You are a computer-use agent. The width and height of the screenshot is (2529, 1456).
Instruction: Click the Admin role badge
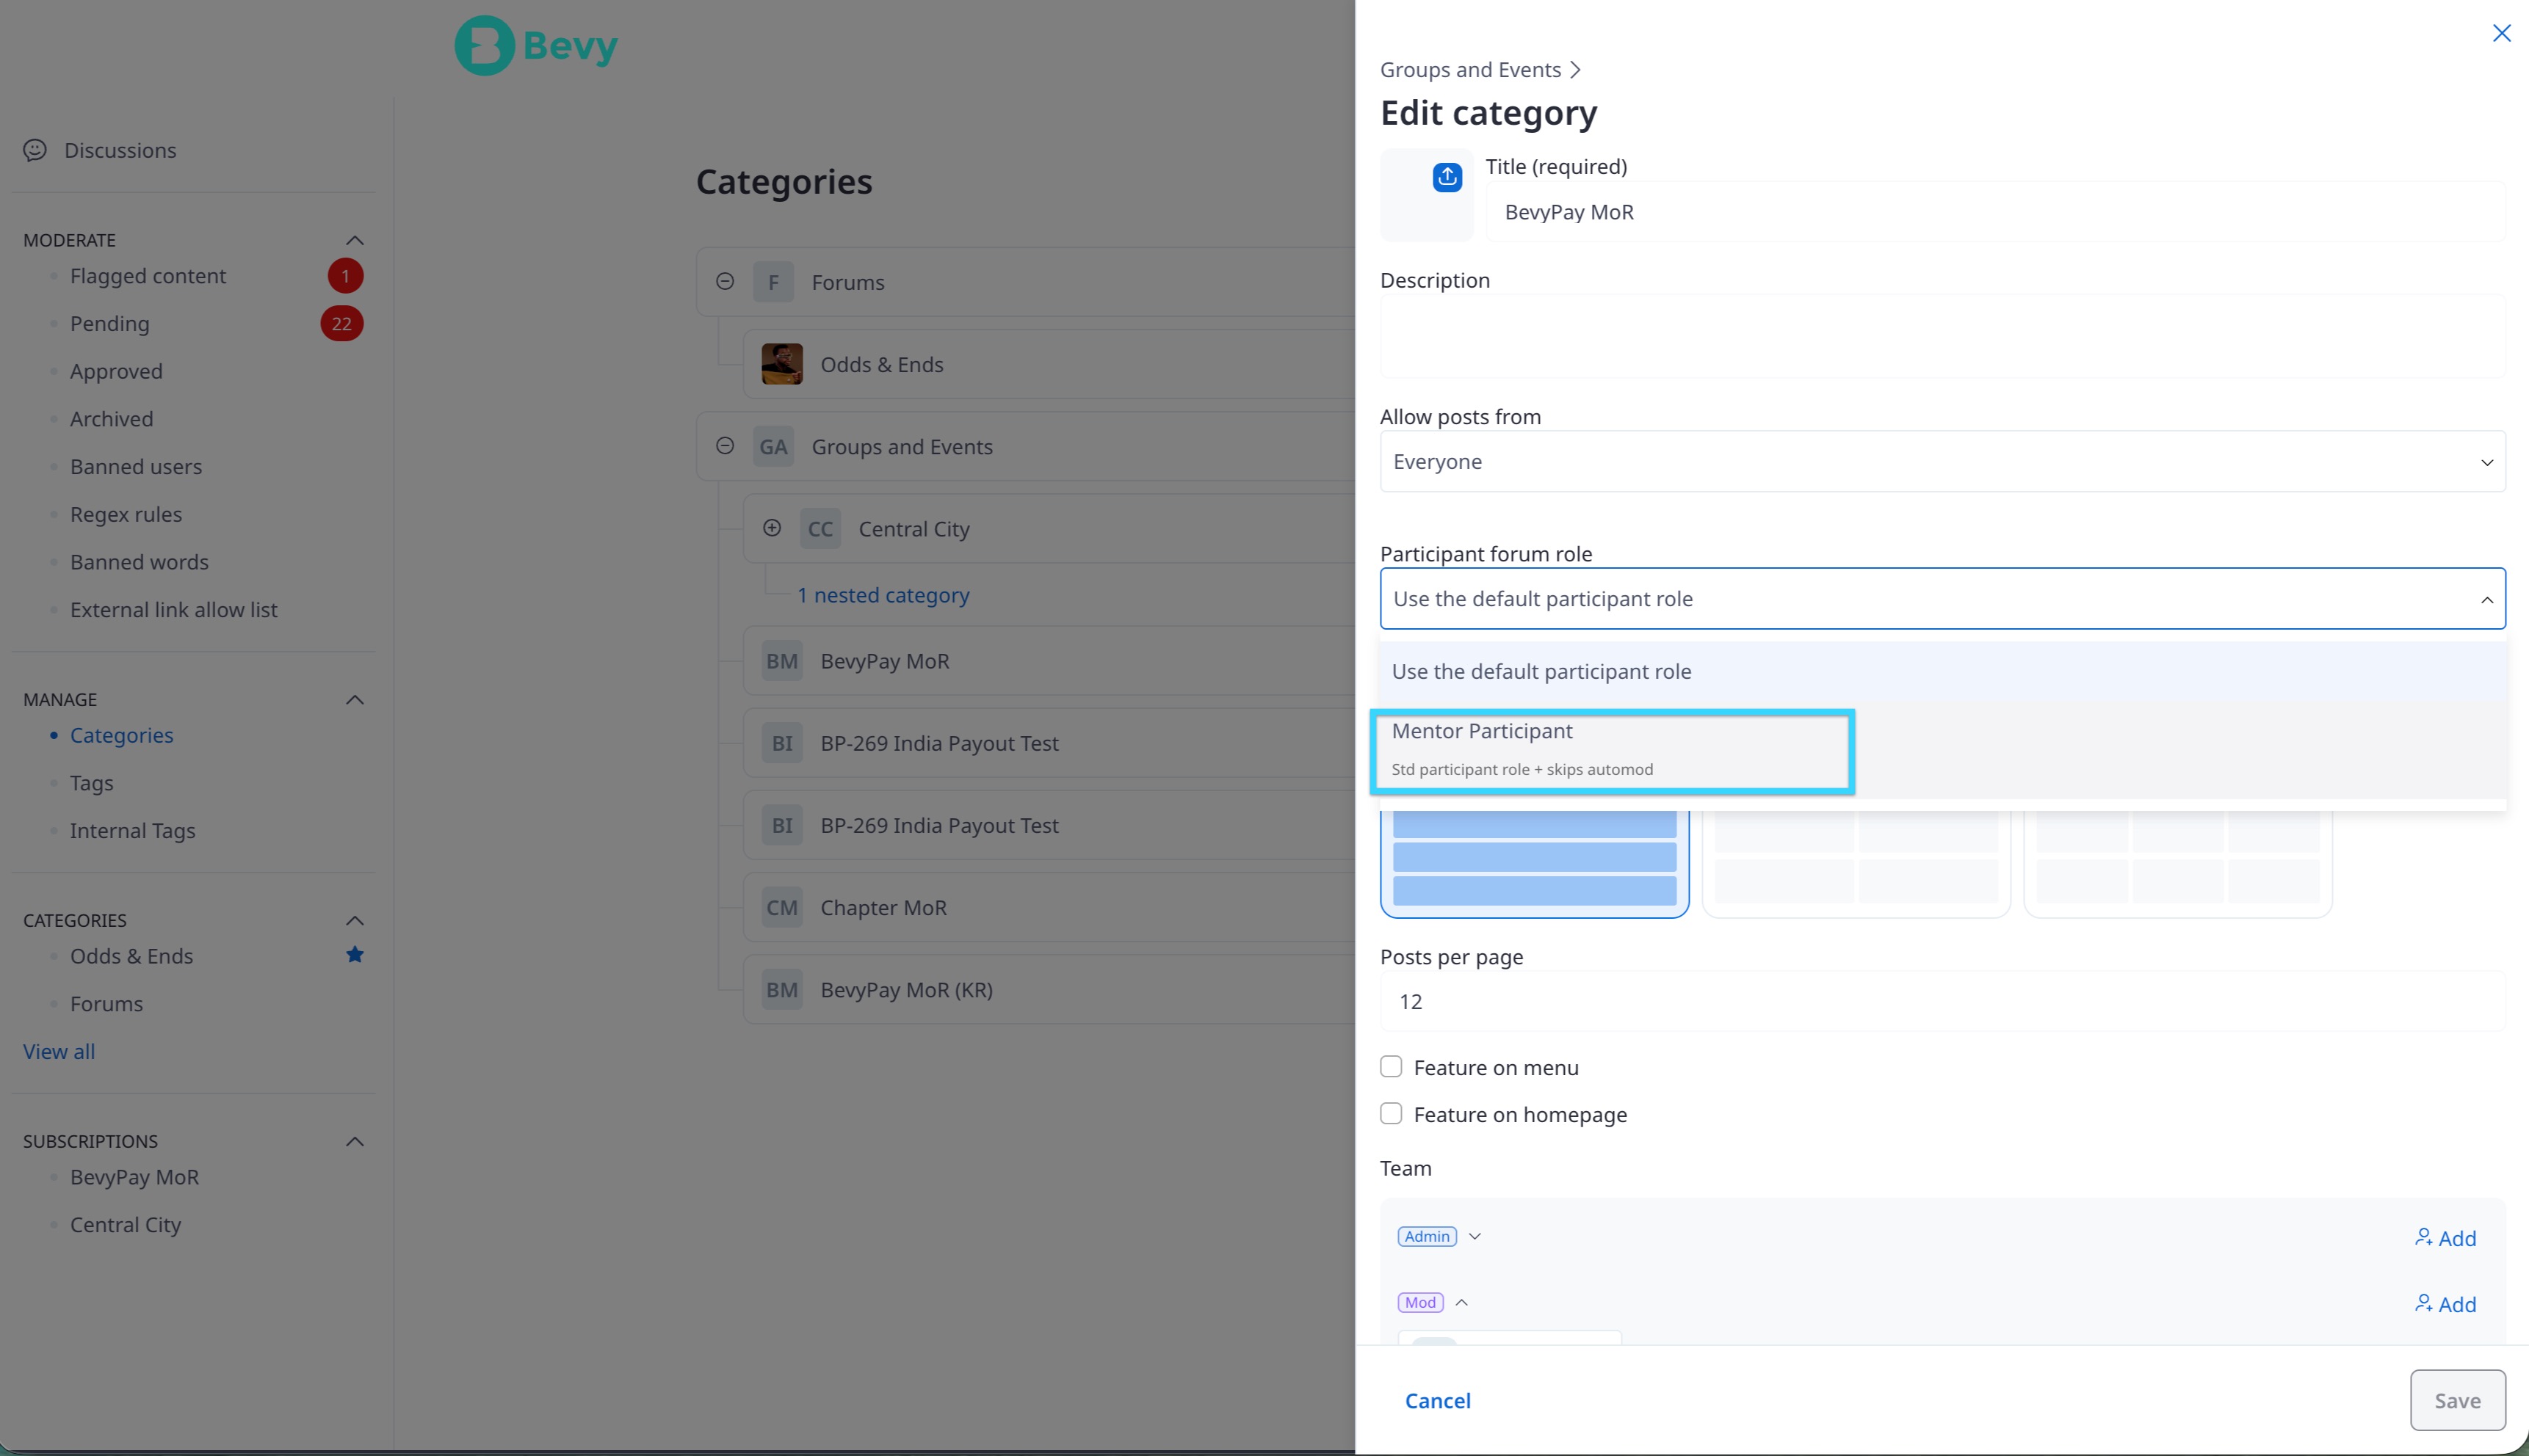(x=1428, y=1237)
